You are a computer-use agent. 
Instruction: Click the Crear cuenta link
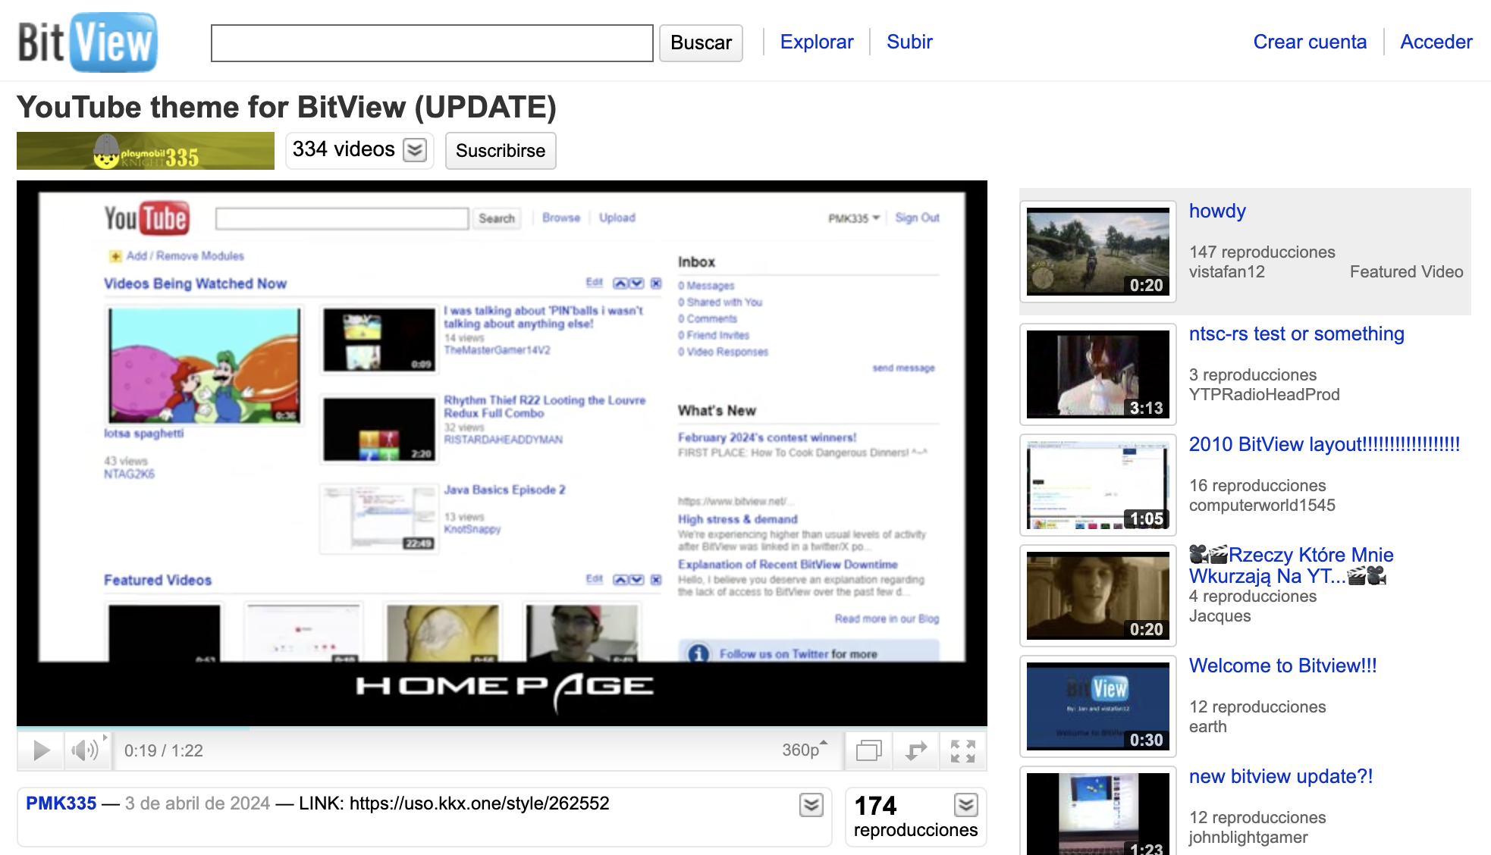[x=1309, y=42]
